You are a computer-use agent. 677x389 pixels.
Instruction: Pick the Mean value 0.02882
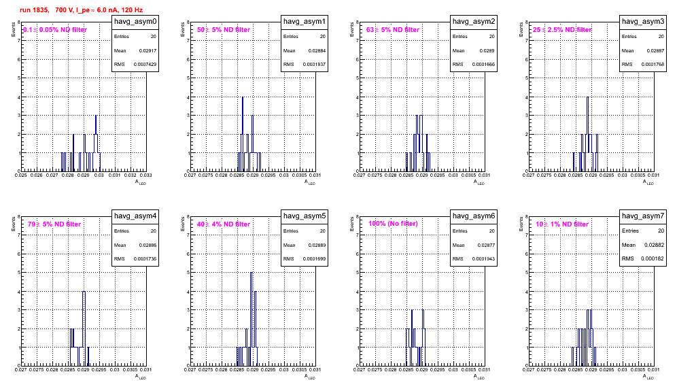(x=654, y=245)
